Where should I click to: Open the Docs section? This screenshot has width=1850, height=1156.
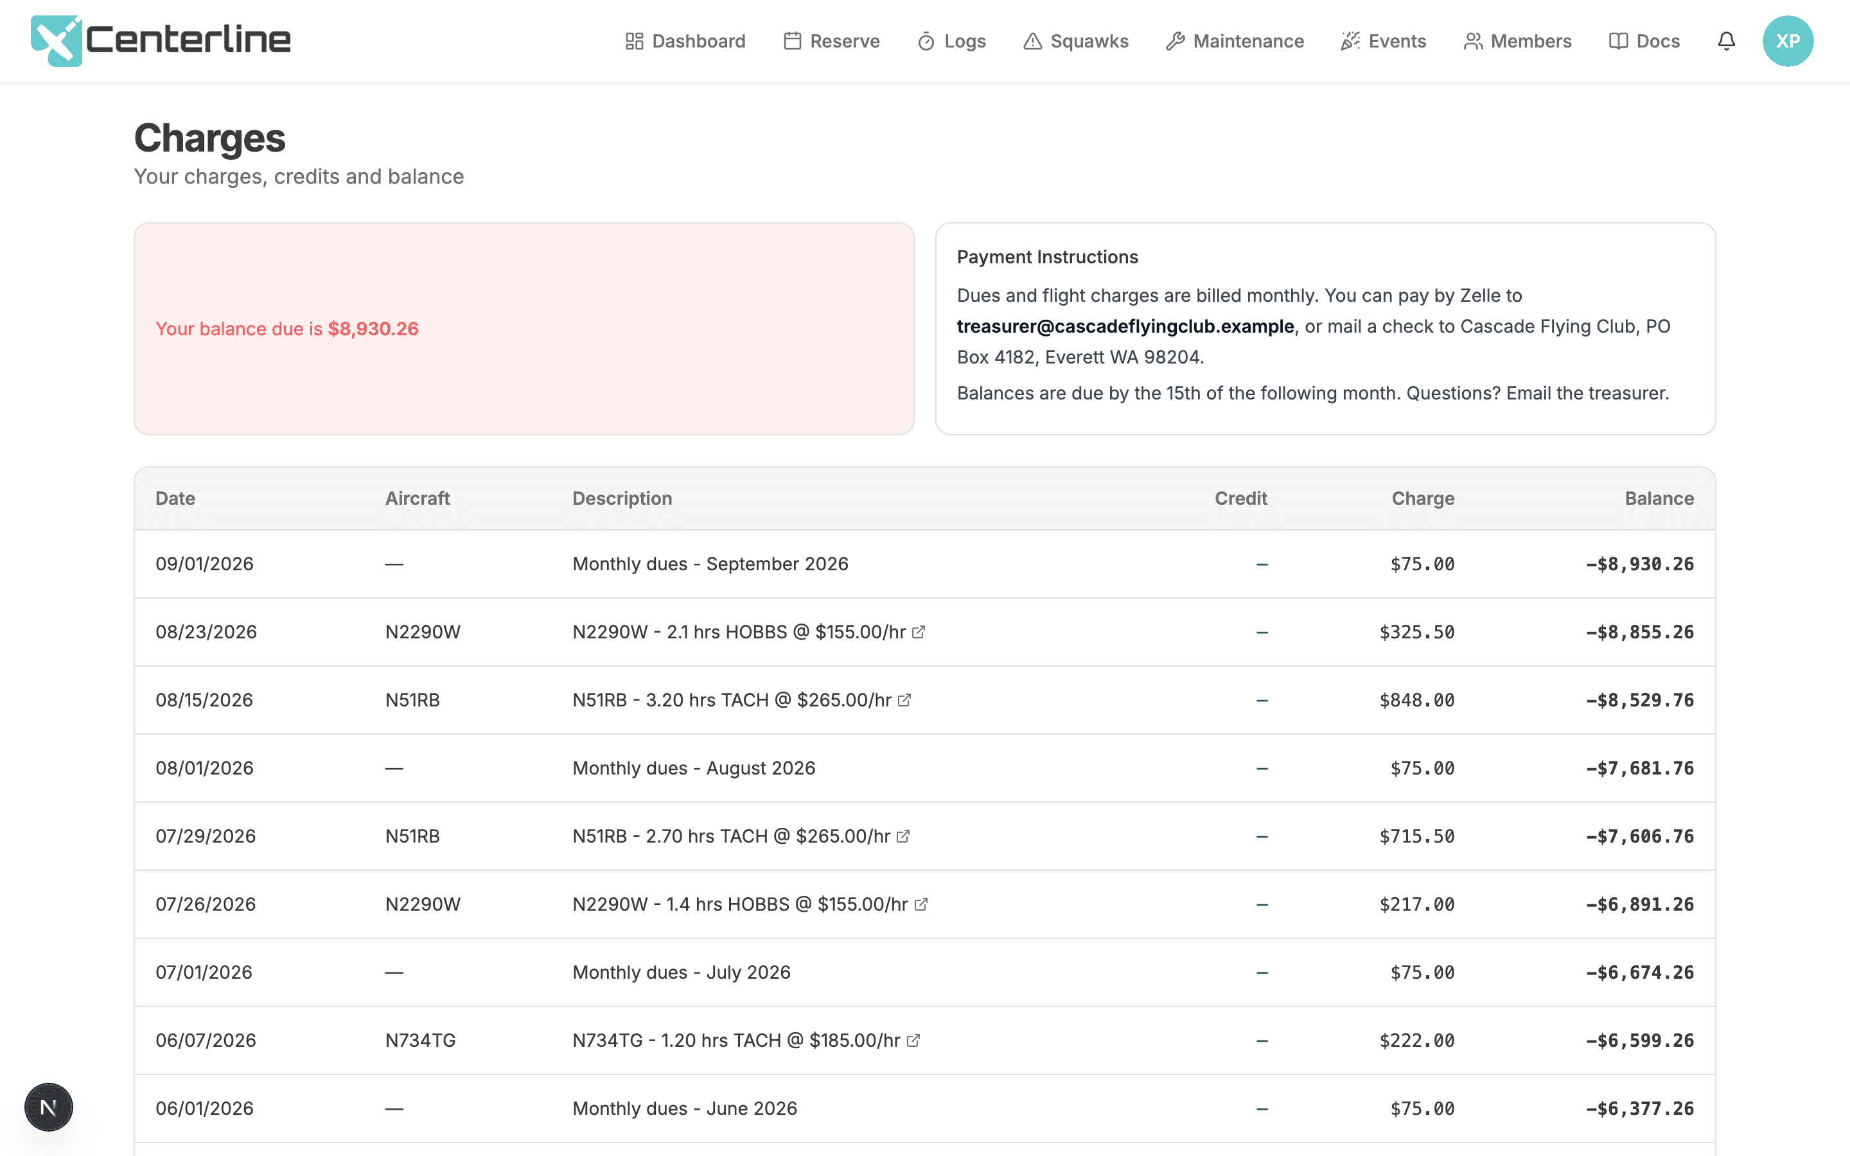click(1644, 41)
